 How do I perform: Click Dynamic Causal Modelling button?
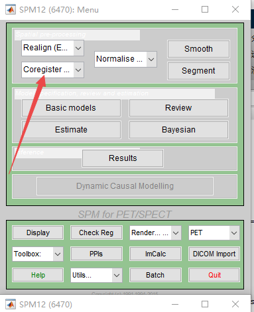(125, 186)
